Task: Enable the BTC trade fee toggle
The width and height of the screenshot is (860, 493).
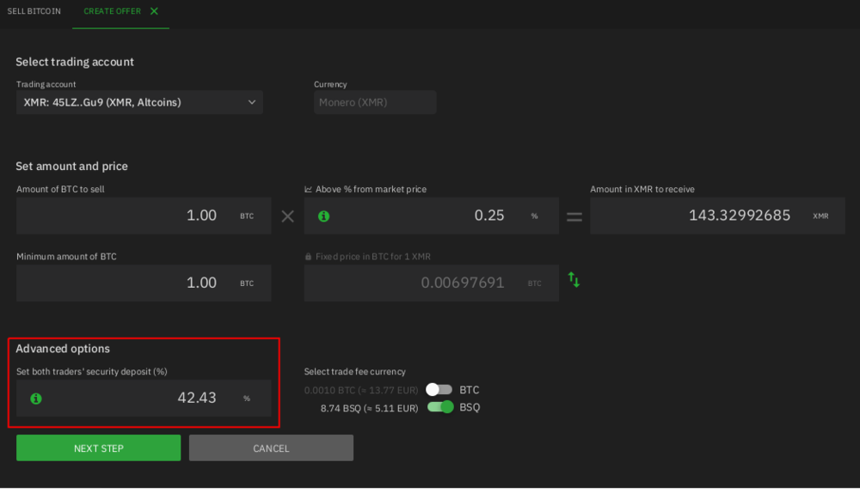Action: 439,390
